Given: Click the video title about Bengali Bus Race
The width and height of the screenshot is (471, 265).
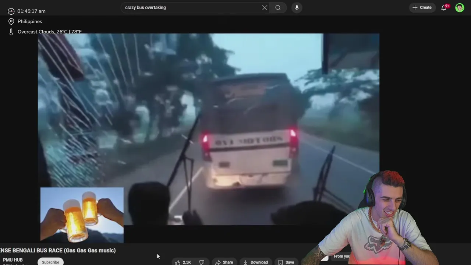Looking at the screenshot, I should coord(58,251).
